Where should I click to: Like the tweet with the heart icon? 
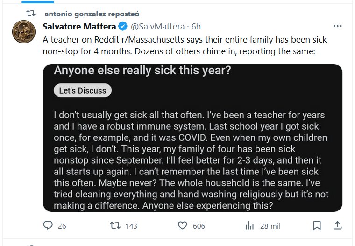183,225
